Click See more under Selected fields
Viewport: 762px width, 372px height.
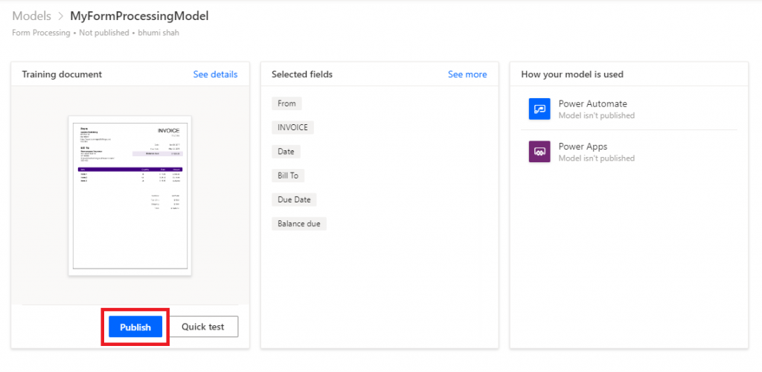pos(467,74)
